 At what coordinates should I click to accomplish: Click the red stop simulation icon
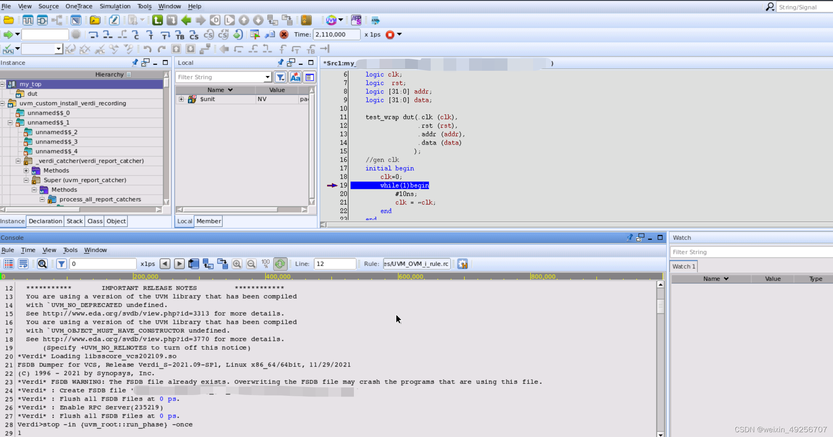pyautogui.click(x=390, y=35)
